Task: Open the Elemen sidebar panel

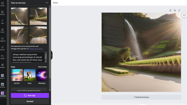Action: (x=2, y=13)
